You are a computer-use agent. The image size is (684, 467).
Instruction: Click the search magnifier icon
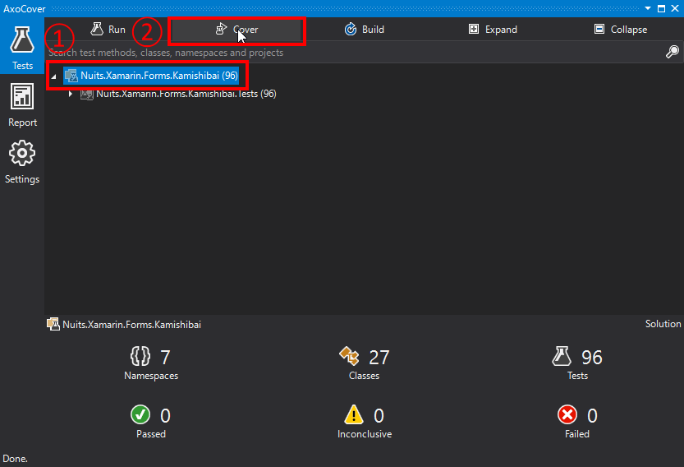673,52
